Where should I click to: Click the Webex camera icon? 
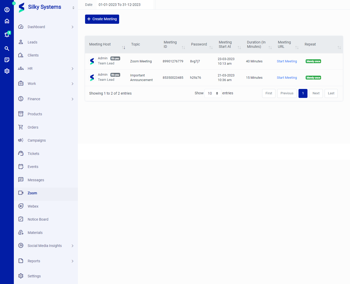pyautogui.click(x=21, y=206)
